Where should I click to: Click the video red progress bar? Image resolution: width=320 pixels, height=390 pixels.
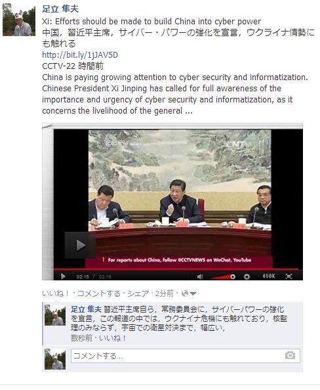(176, 269)
